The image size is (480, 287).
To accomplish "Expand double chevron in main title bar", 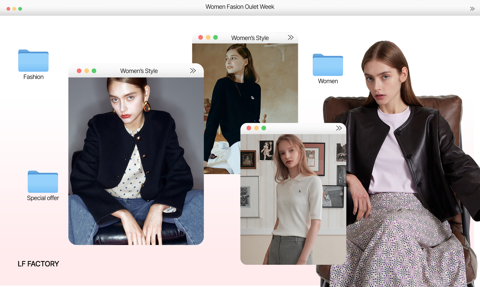I will click(x=472, y=9).
